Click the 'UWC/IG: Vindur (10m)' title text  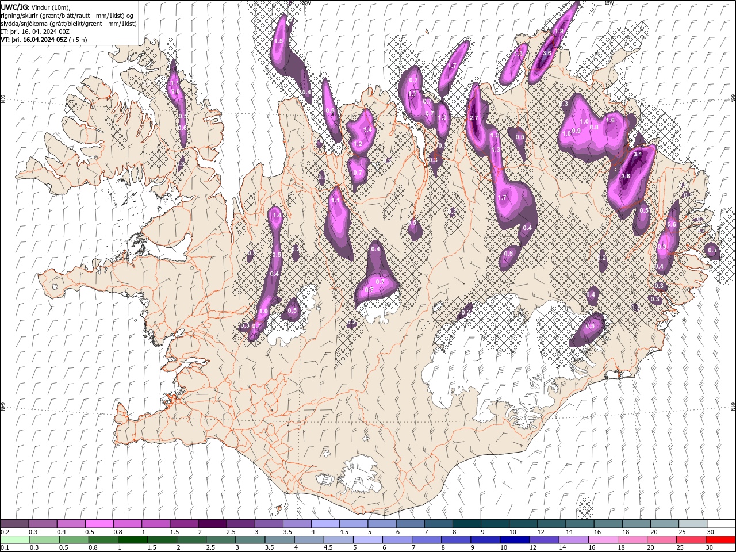coord(36,7)
